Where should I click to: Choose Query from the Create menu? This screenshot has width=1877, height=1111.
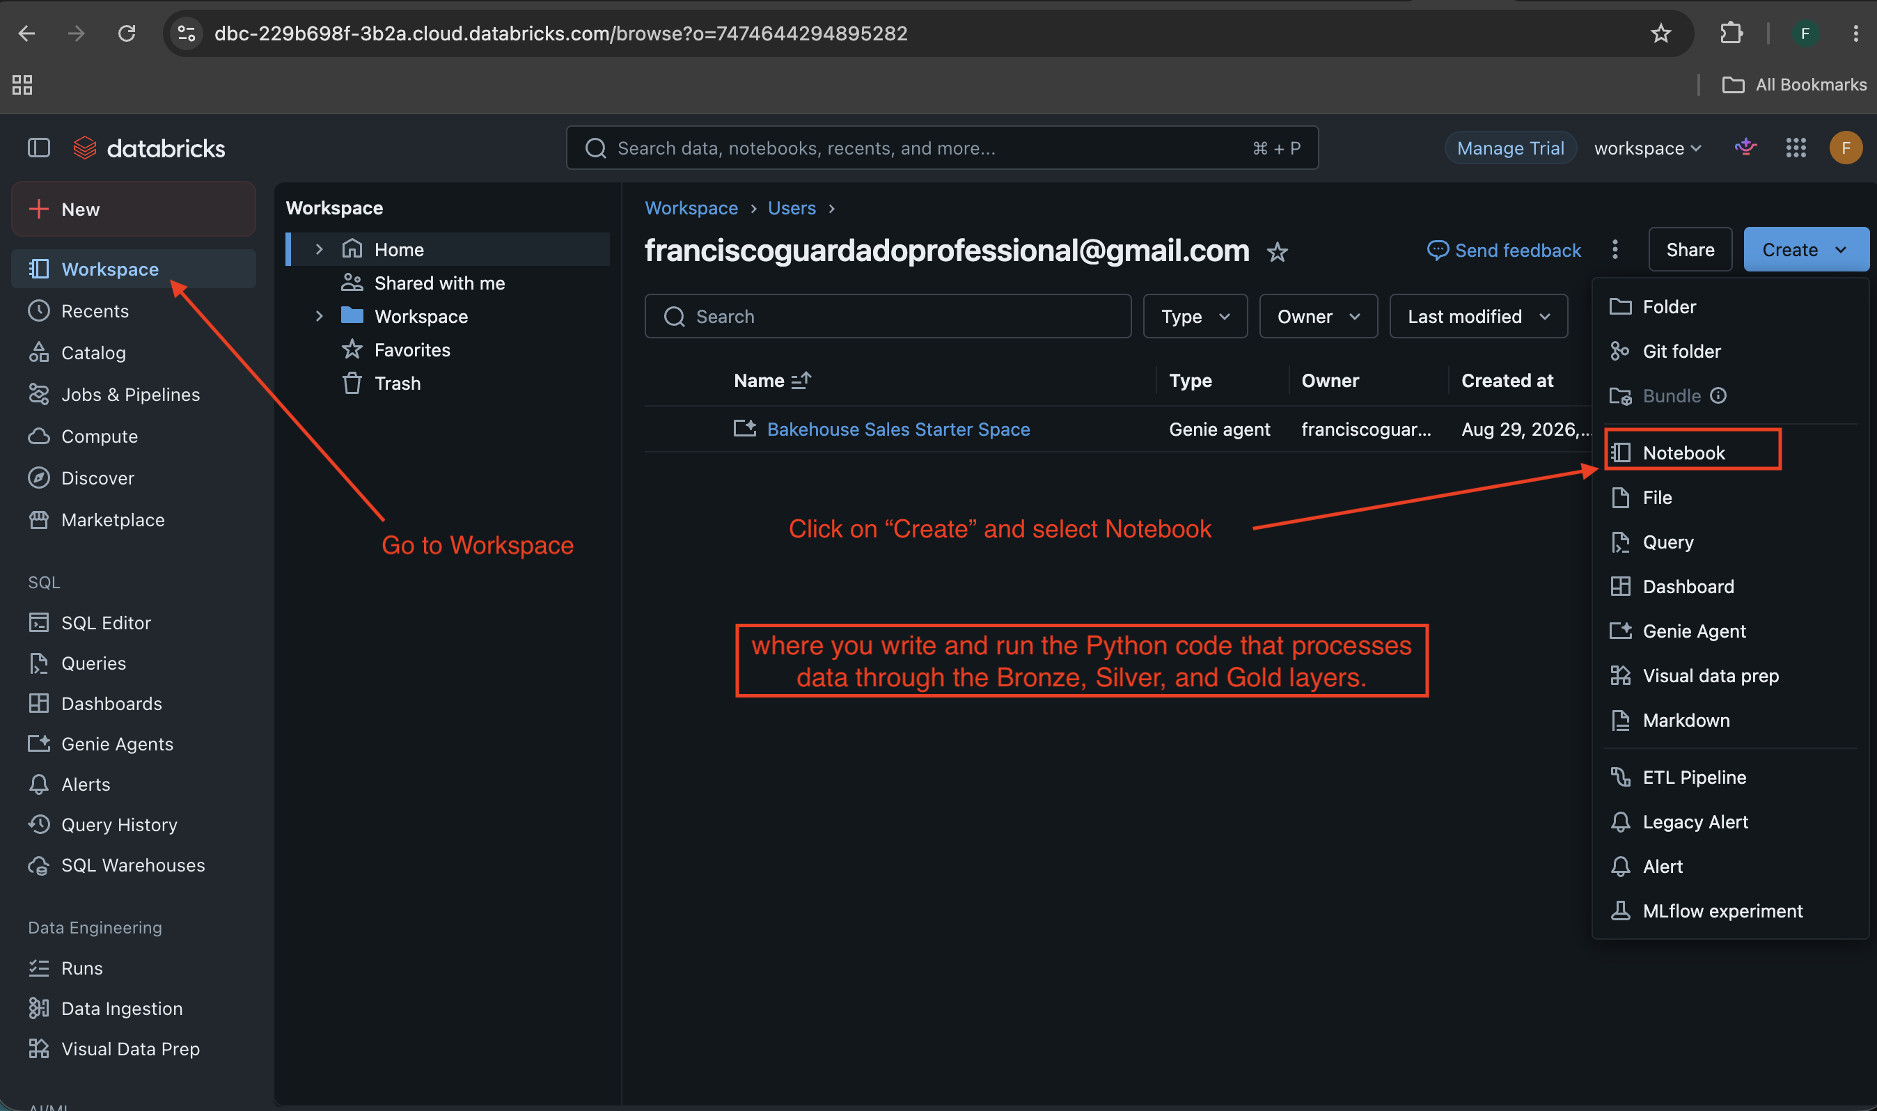pos(1730,542)
